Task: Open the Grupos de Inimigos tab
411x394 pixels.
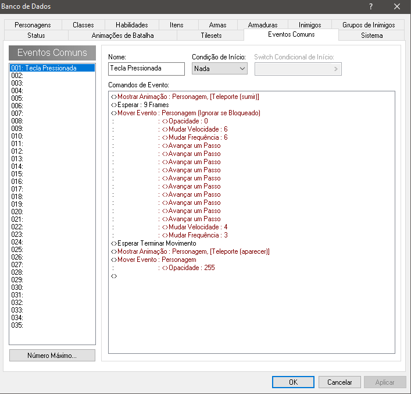Action: coord(369,25)
